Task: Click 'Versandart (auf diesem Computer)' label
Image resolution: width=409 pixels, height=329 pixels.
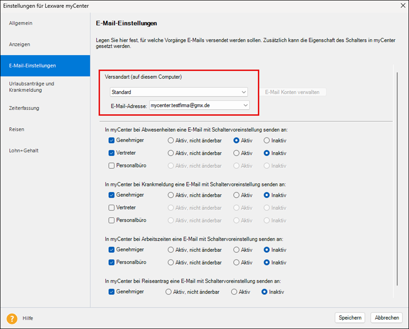Action: coord(143,77)
